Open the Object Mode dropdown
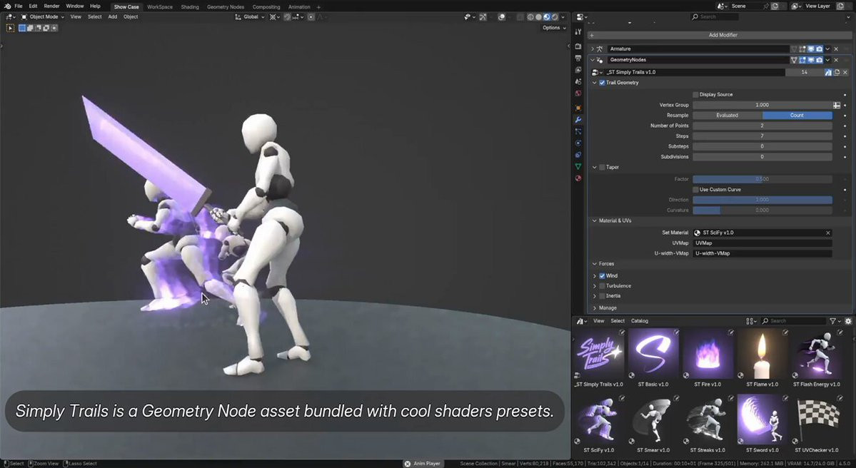 click(42, 17)
